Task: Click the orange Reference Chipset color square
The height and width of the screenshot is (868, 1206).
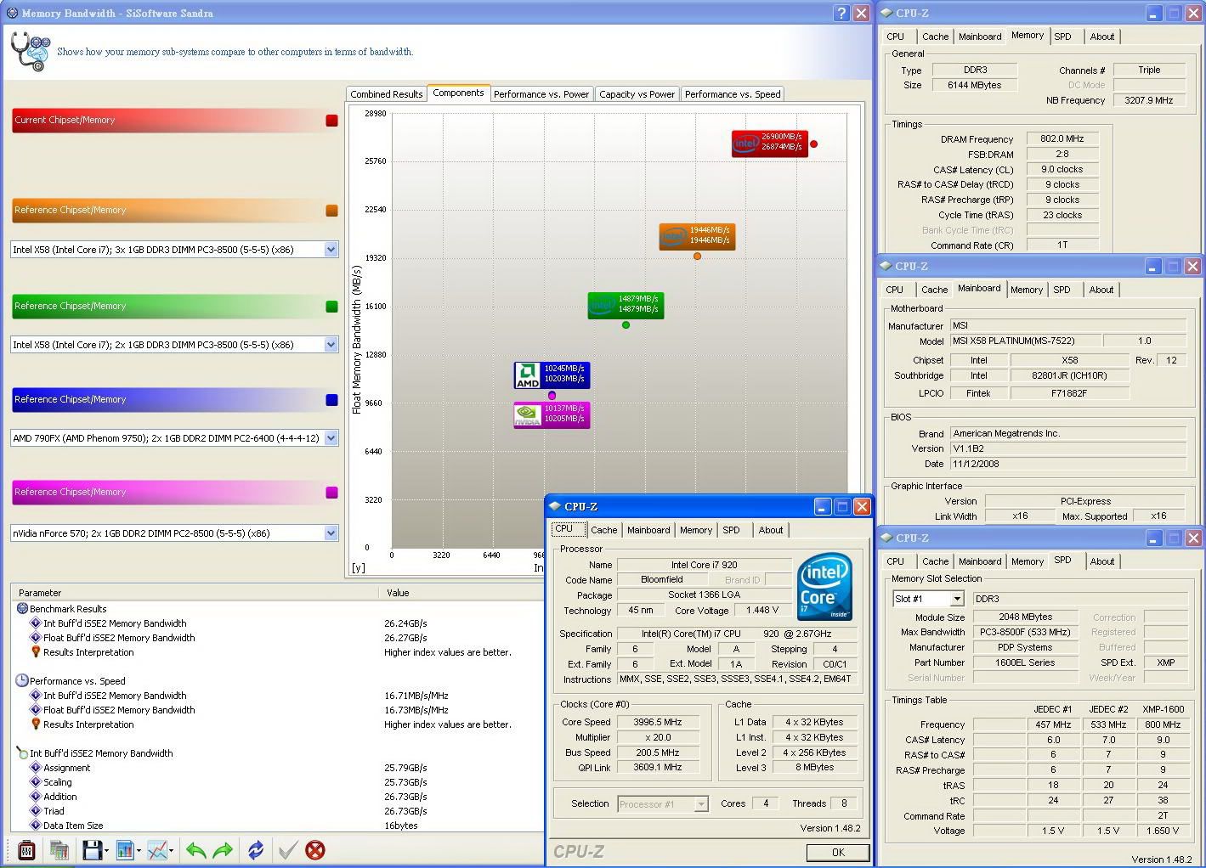Action: click(x=331, y=211)
